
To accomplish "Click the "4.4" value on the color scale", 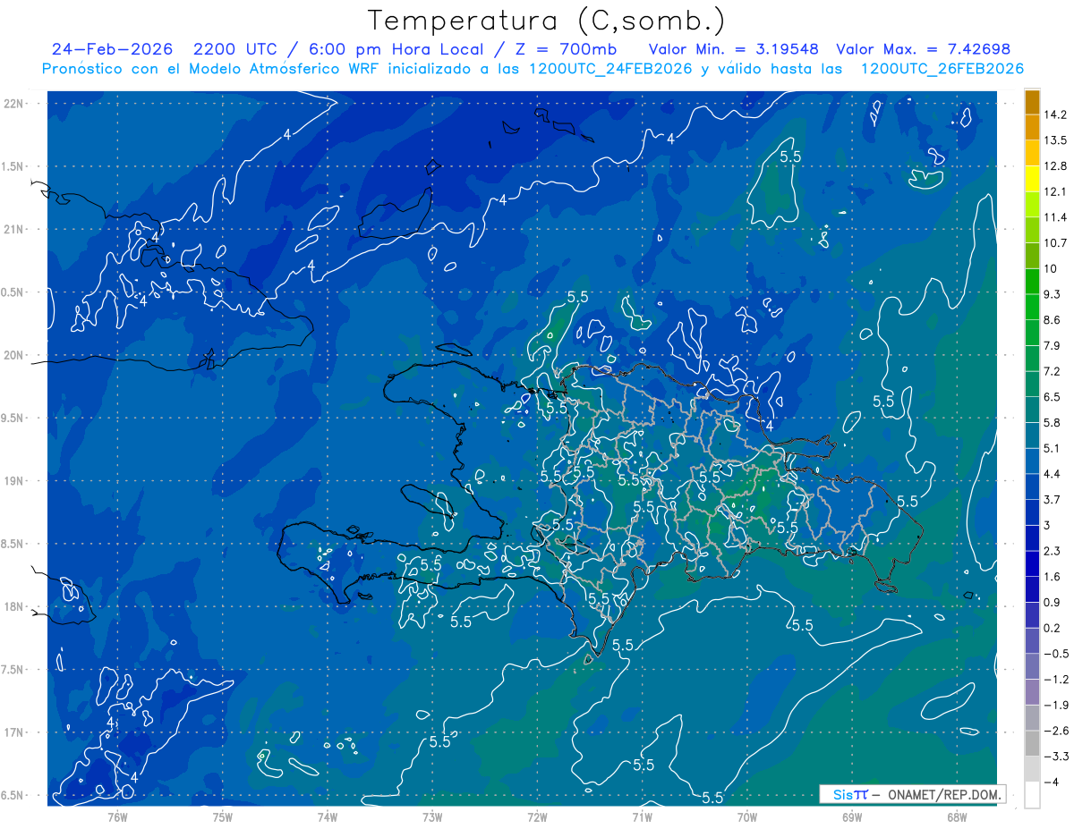I will click(1053, 474).
